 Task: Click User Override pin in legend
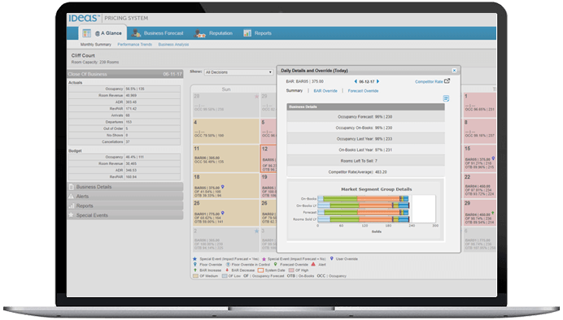coord(331,258)
